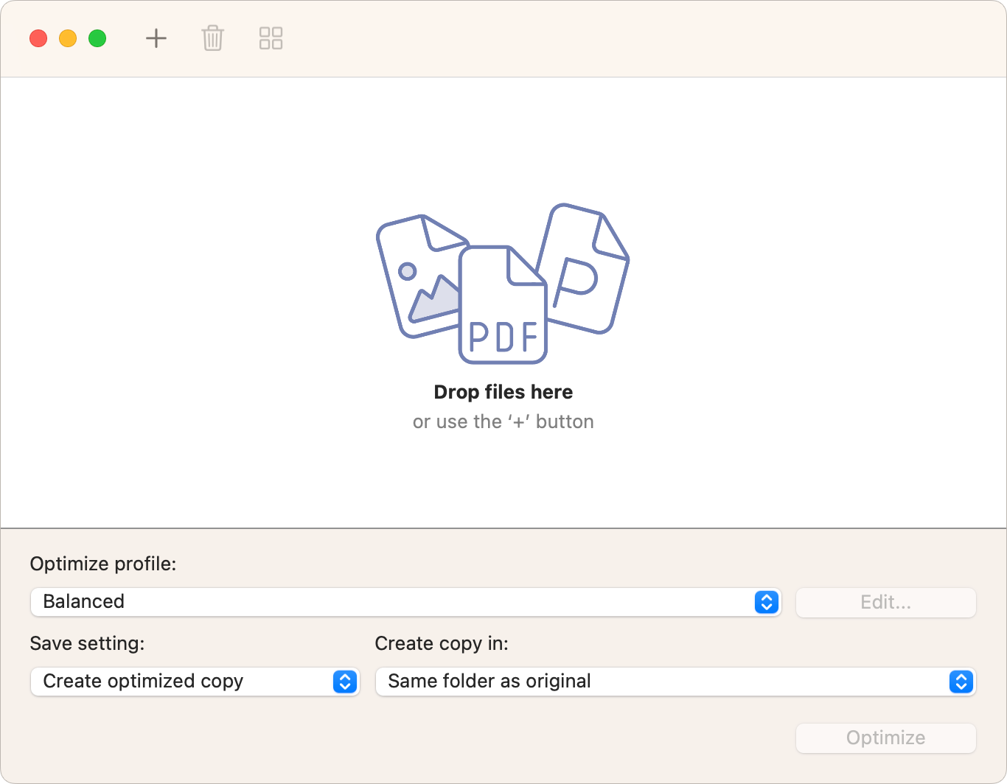Image resolution: width=1007 pixels, height=784 pixels.
Task: Click the 'Optimize profile:' label
Action: tap(103, 564)
